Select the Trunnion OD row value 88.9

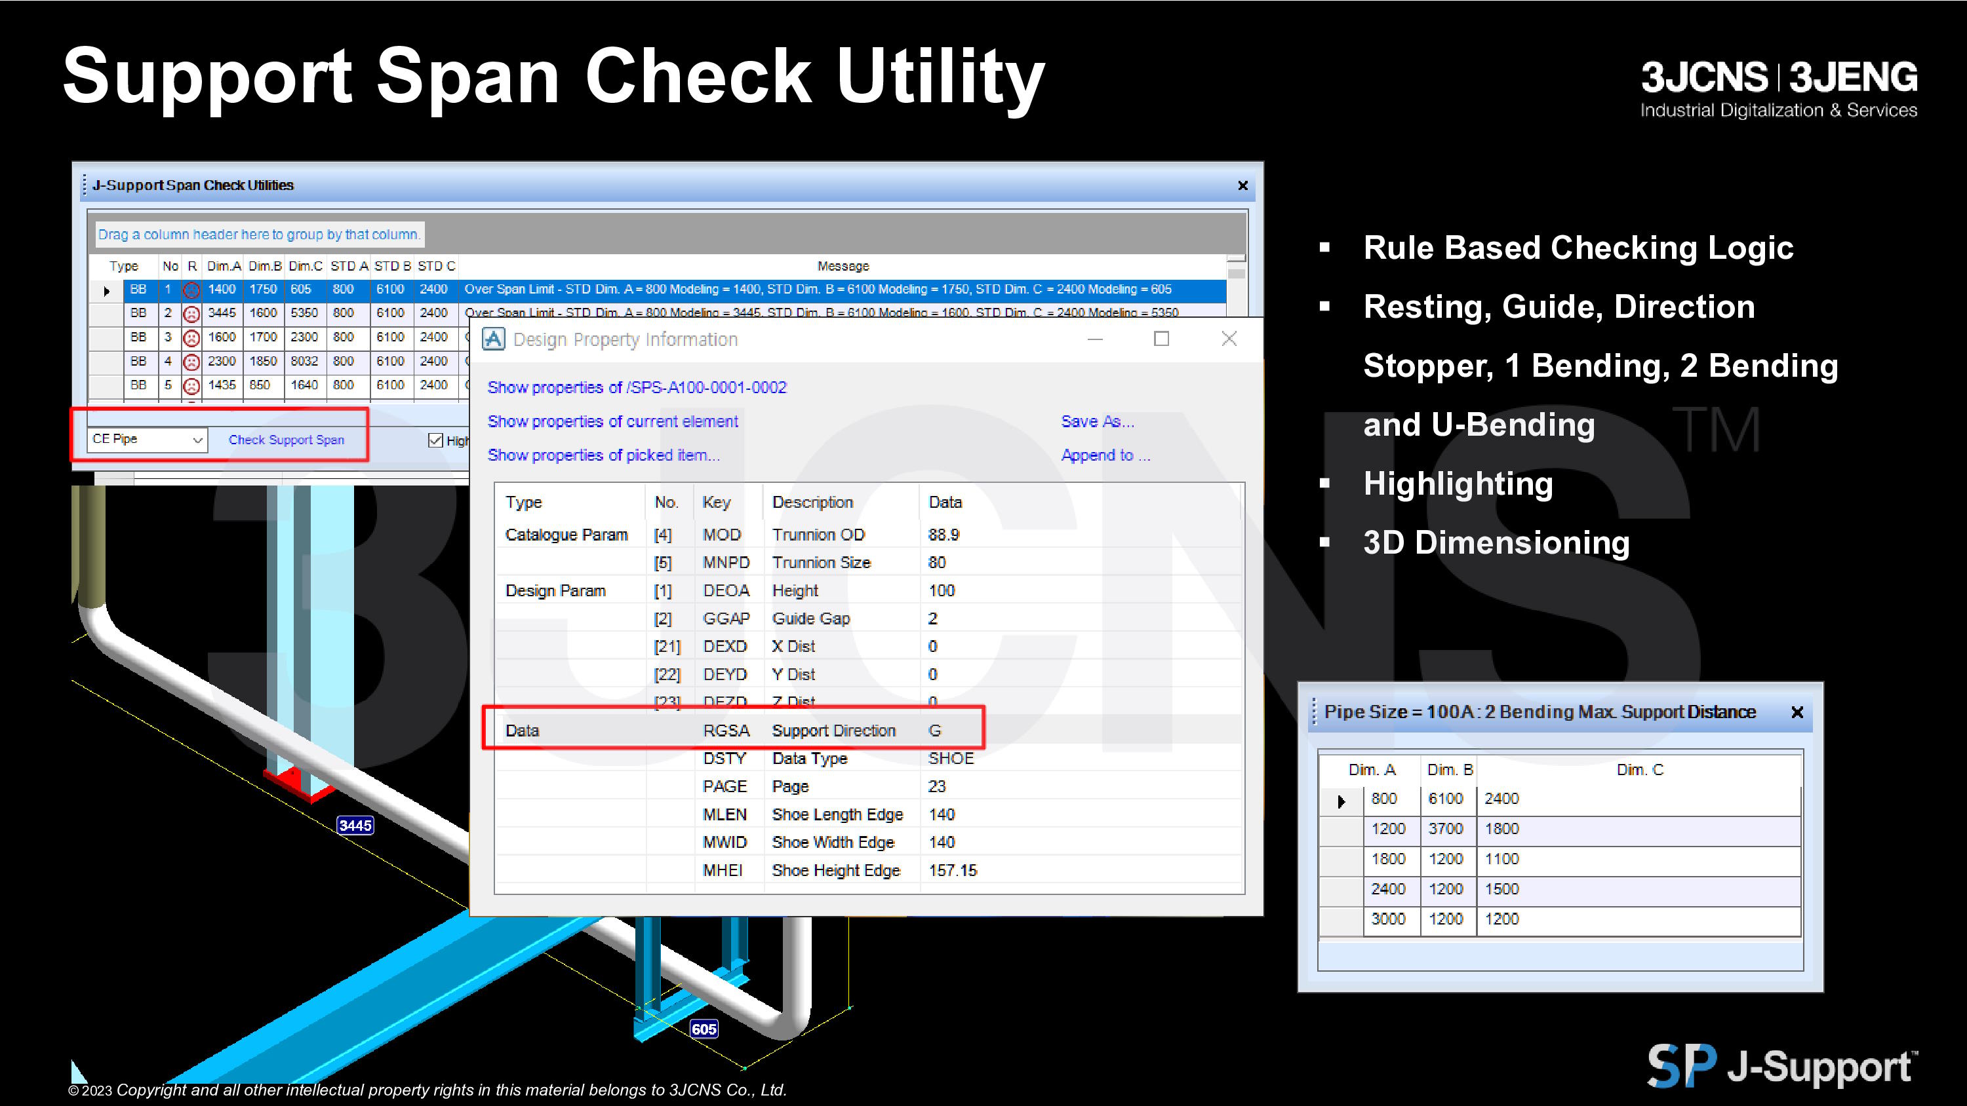coord(943,535)
